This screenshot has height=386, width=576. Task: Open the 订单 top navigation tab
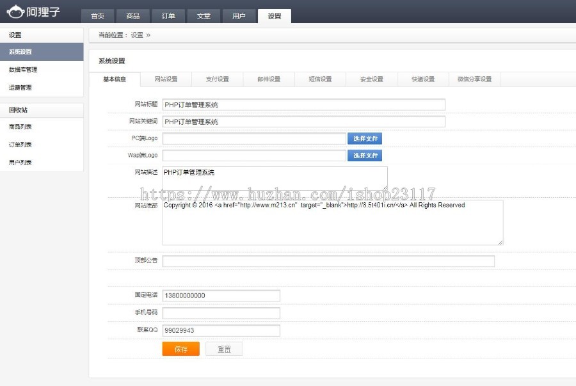click(168, 16)
